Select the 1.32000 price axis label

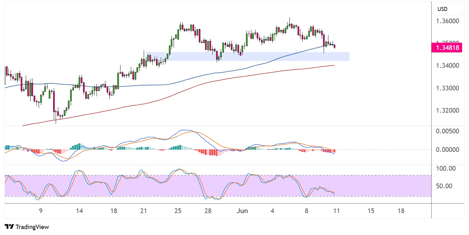448,110
